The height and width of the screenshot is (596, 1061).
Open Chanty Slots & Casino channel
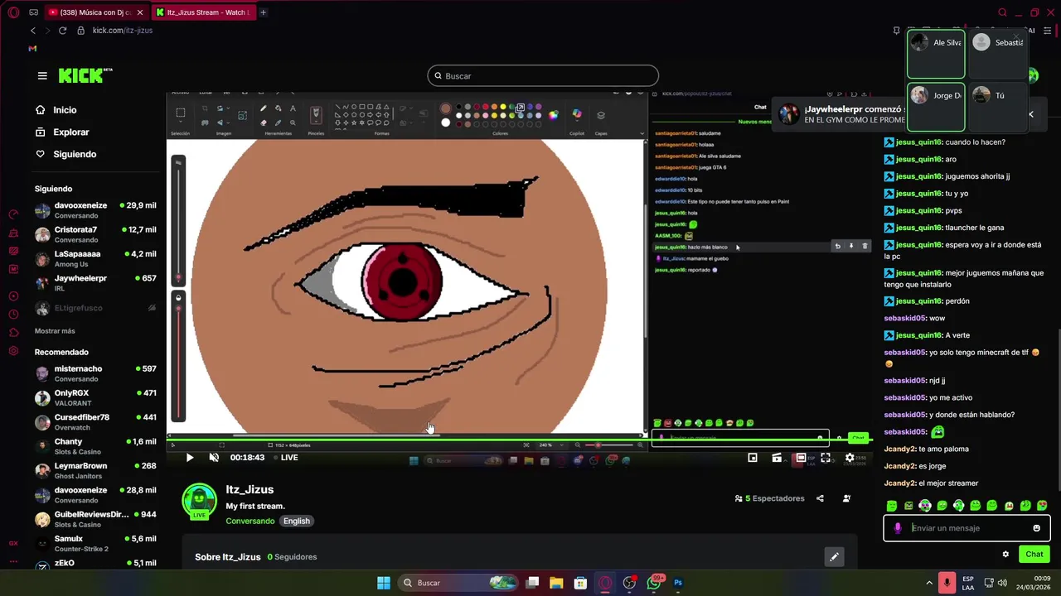pos(95,446)
